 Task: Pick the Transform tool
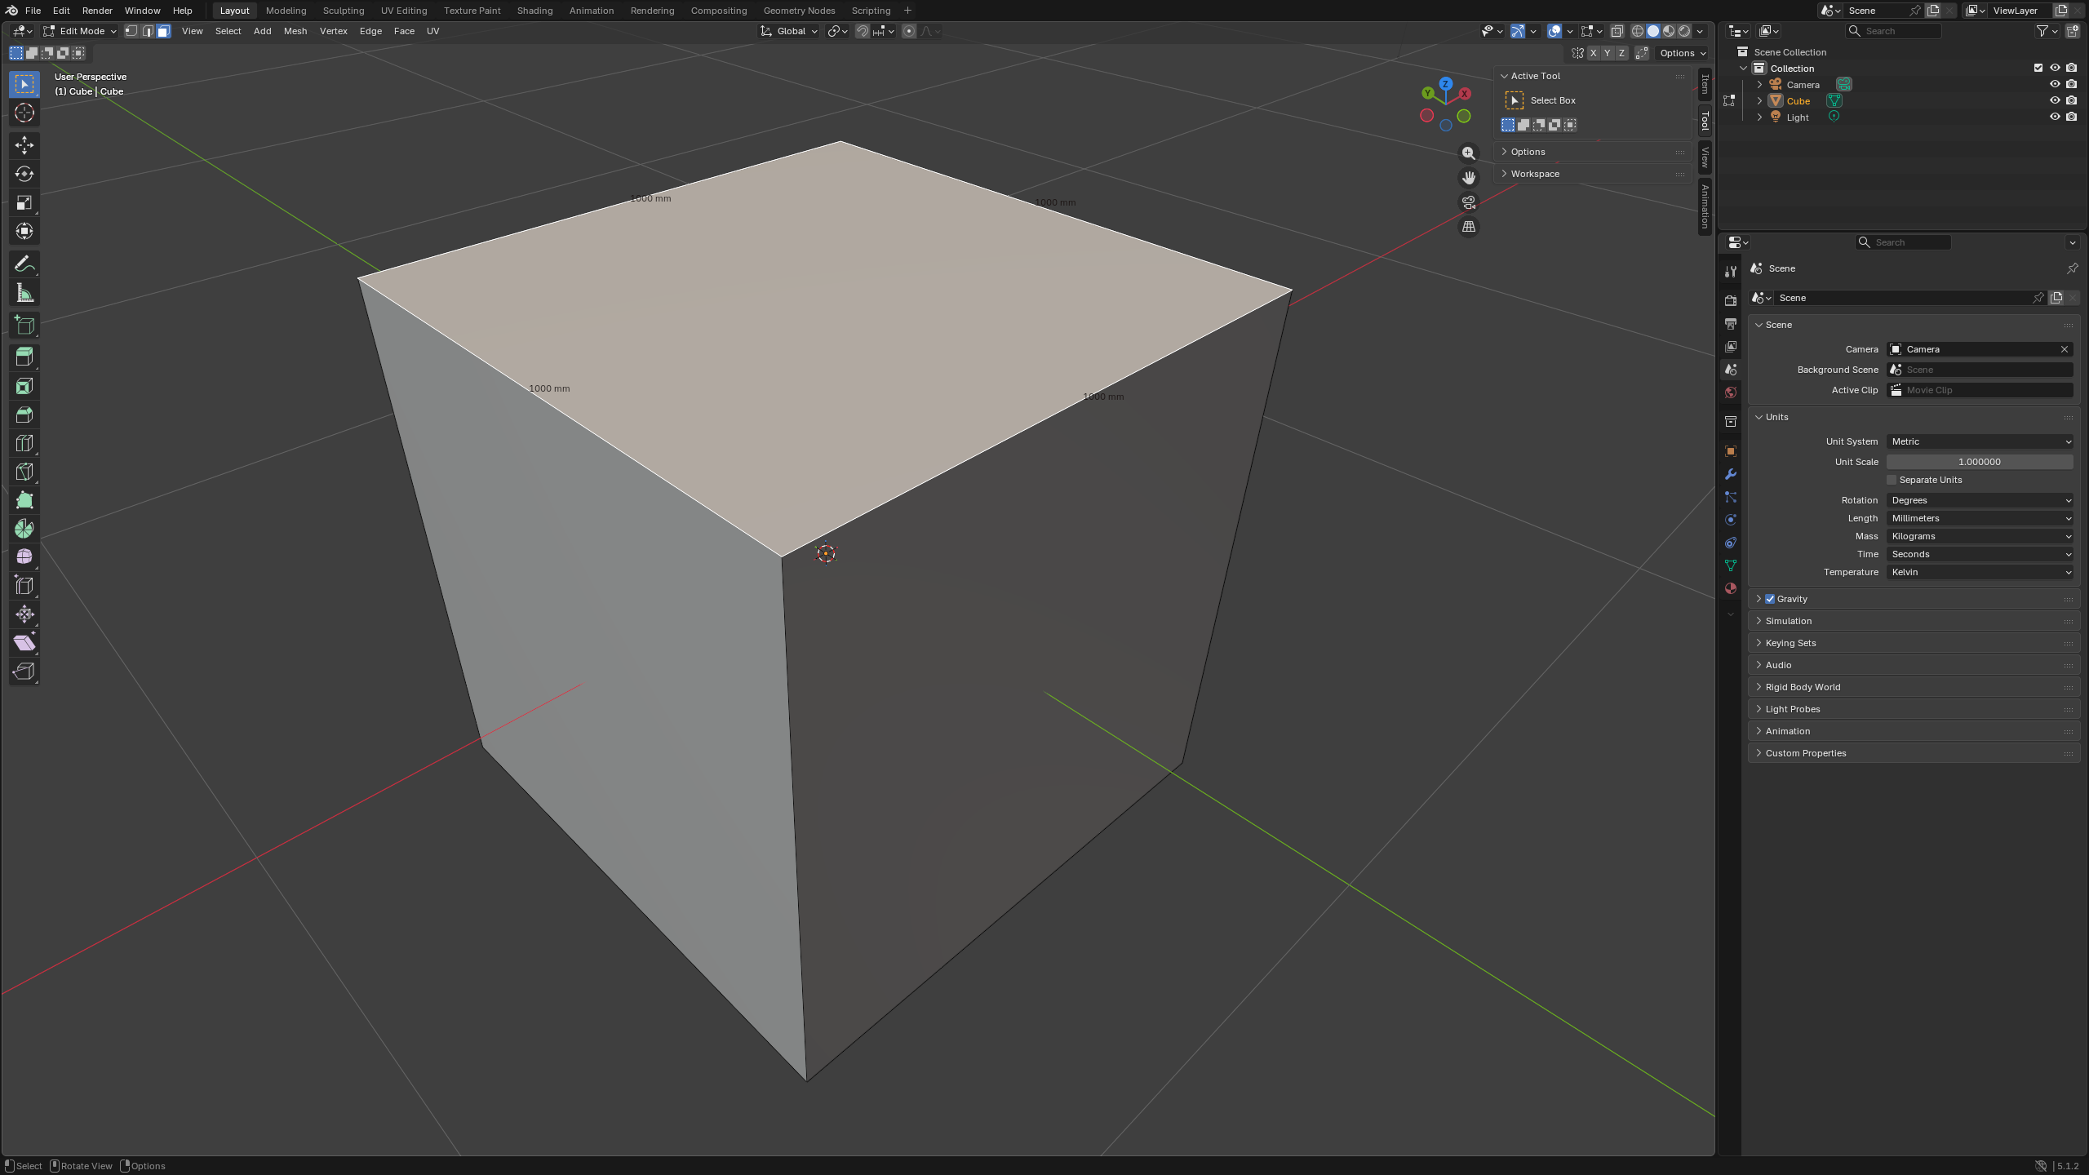pos(24,231)
